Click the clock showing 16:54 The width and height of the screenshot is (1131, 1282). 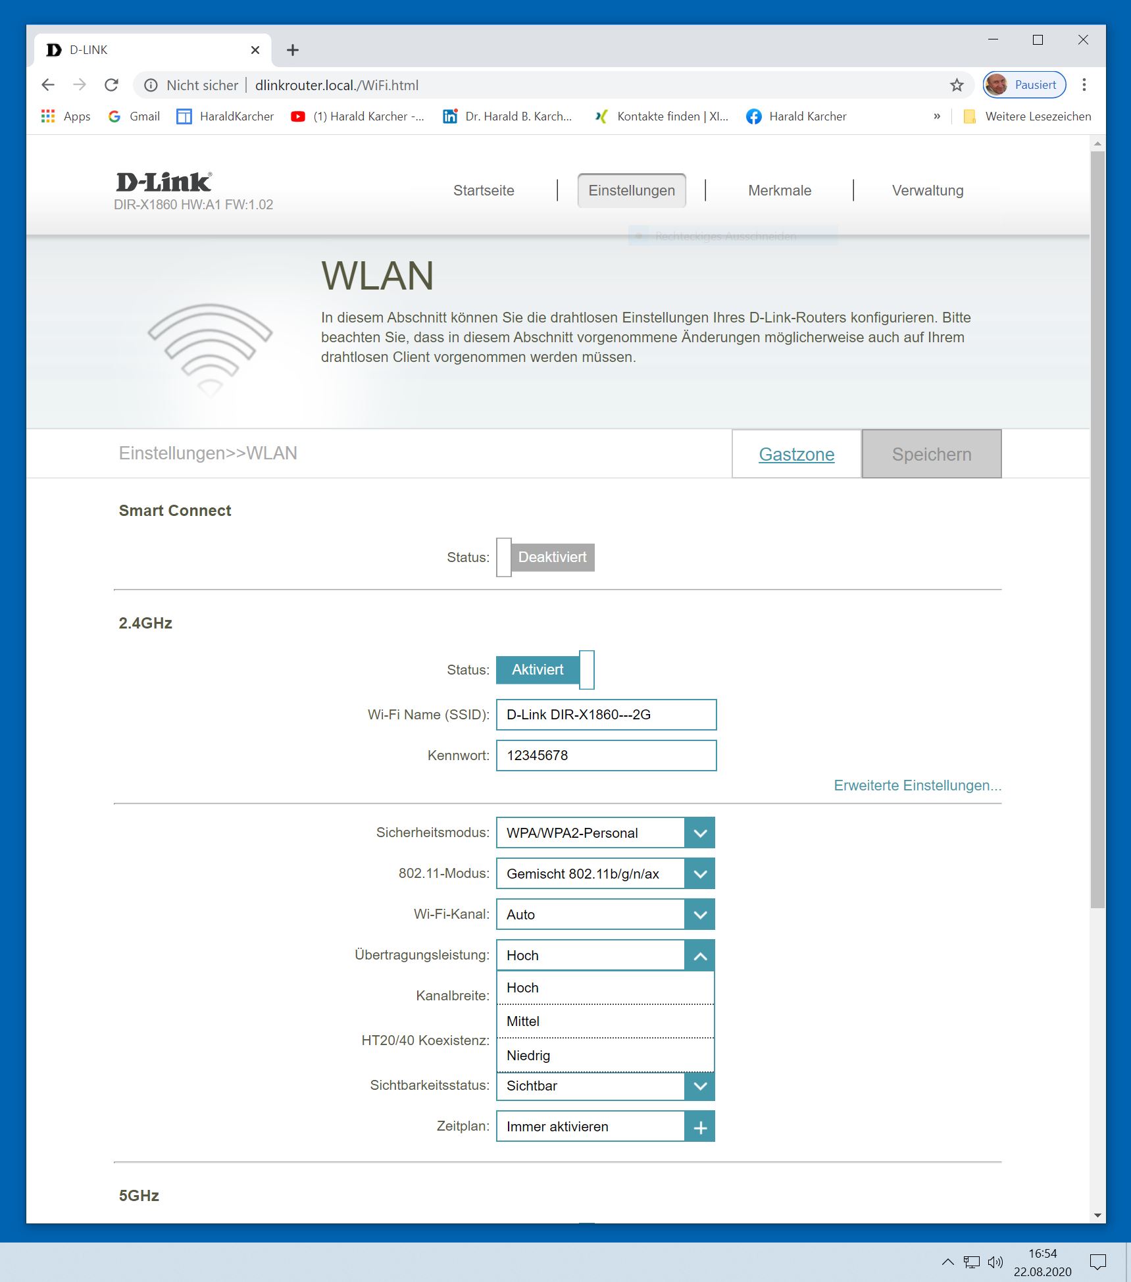pos(1042,1254)
